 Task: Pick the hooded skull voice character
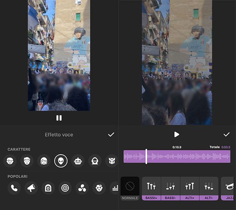pos(95,160)
